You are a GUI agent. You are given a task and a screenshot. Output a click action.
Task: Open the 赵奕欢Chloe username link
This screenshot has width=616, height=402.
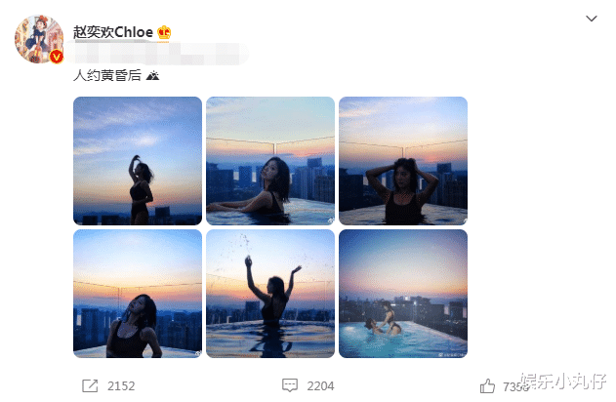pyautogui.click(x=113, y=32)
